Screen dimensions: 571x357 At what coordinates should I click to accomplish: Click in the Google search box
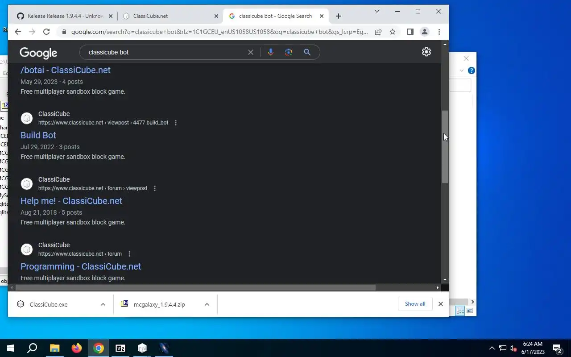[165, 52]
